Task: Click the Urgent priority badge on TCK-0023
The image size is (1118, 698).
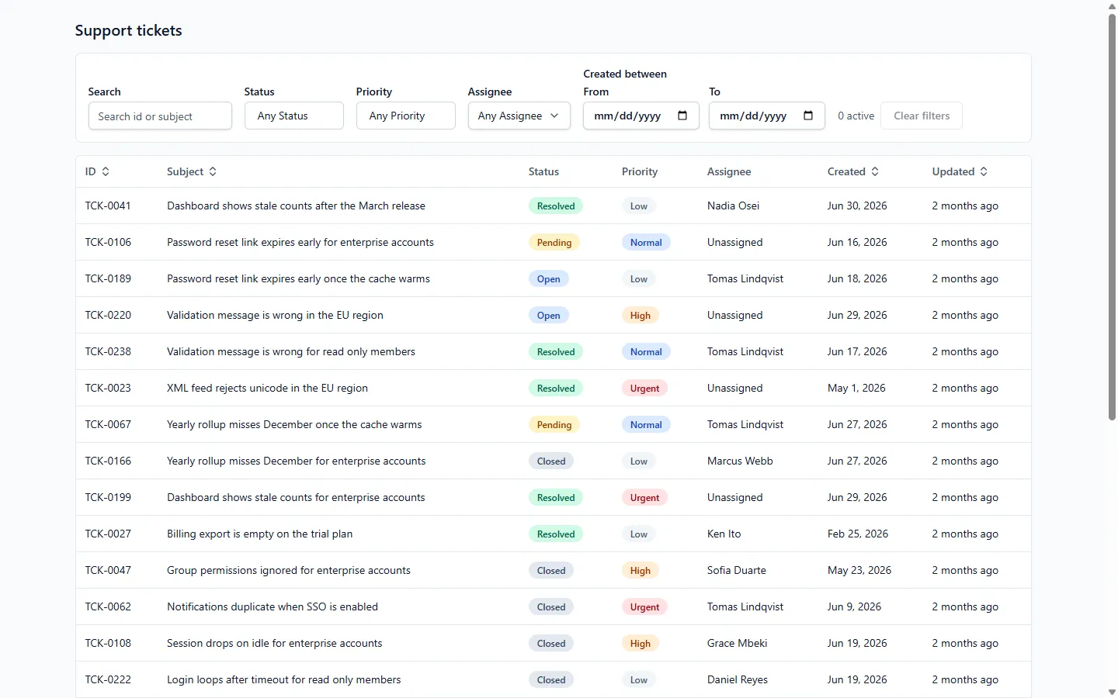Action: click(x=645, y=388)
